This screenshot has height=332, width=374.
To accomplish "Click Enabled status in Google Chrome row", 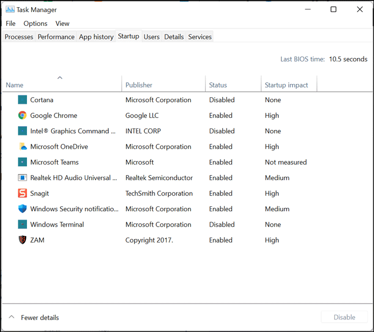I will click(221, 115).
